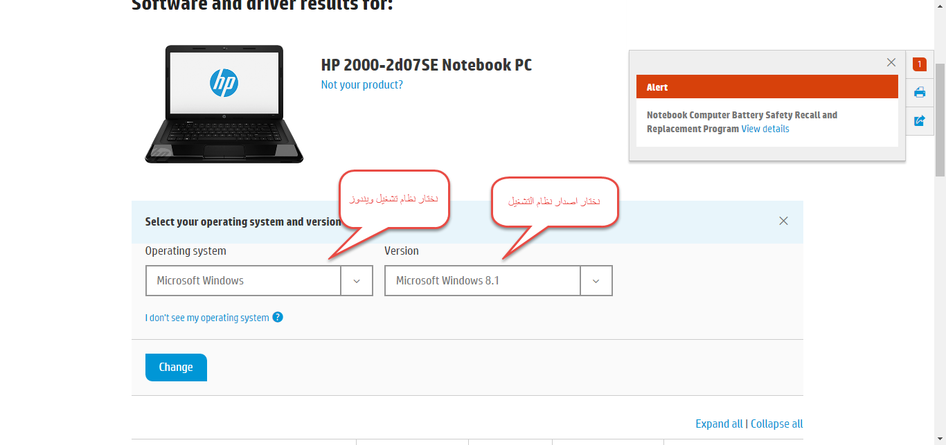Click the print page icon
Viewport: 946px width, 445px height.
pos(920,92)
